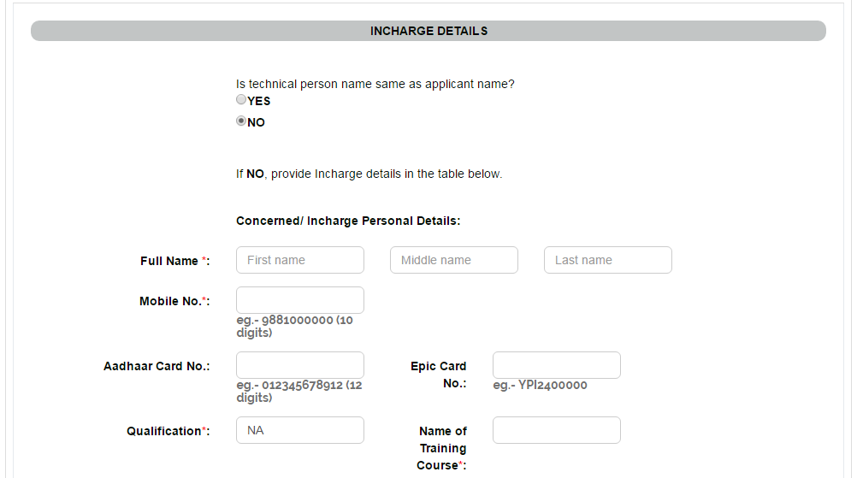Viewport: 857px width, 478px height.
Task: Click the Name of Training Course label
Action: 441,448
